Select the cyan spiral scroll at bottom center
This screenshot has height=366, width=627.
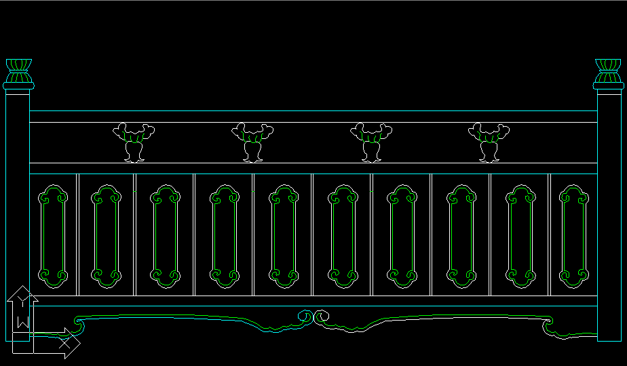tap(305, 317)
